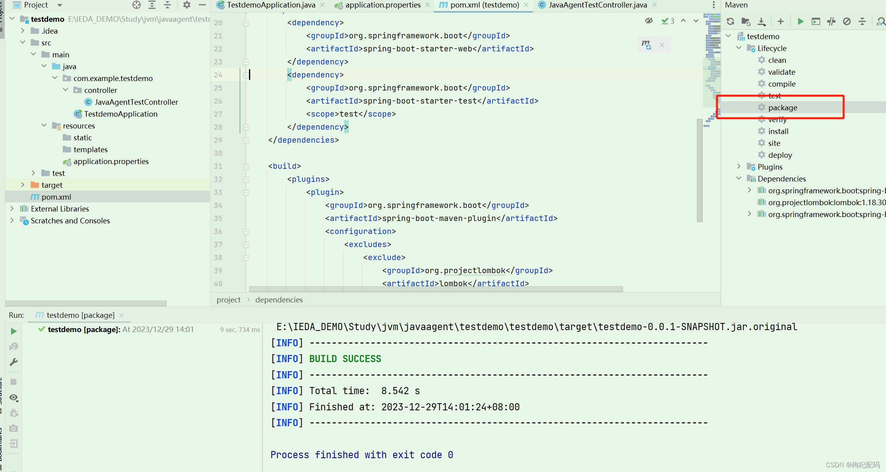The height and width of the screenshot is (472, 886).
Task: Click the dependencies breadcrumb
Action: pos(279,300)
